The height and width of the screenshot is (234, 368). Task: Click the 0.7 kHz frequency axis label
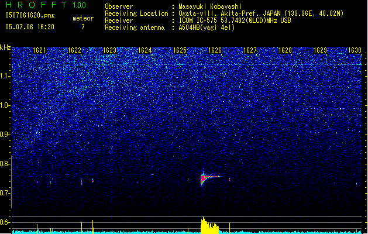pyautogui.click(x=5, y=193)
